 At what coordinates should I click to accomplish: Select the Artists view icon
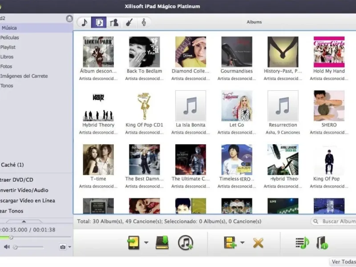[x=114, y=22]
